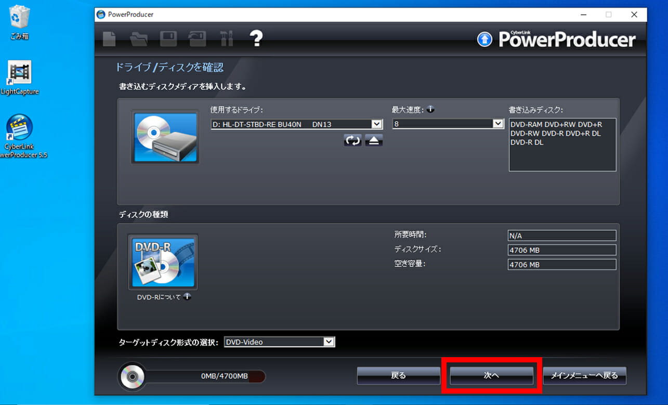Click the info icon next to 最大速度

pyautogui.click(x=430, y=110)
